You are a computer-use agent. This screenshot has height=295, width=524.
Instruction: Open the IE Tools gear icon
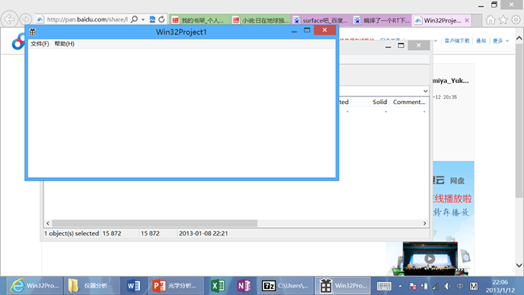click(x=516, y=20)
